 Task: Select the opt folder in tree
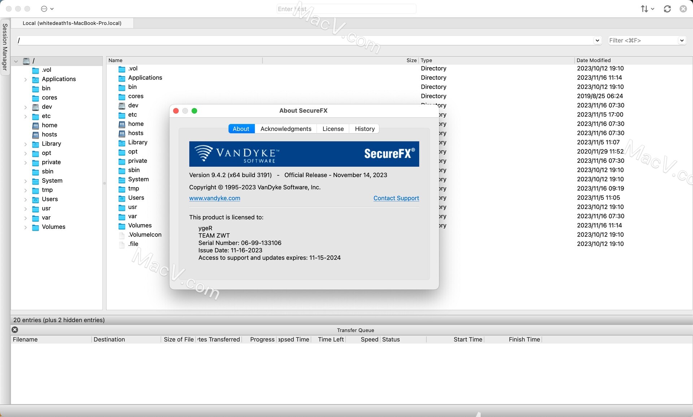tap(47, 153)
